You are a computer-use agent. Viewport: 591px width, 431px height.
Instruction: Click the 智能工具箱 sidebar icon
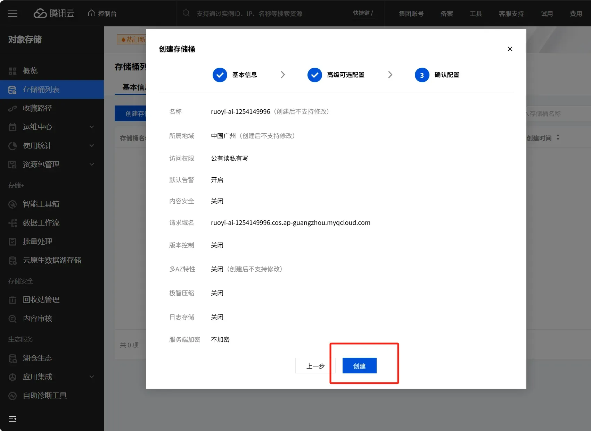pyautogui.click(x=13, y=204)
